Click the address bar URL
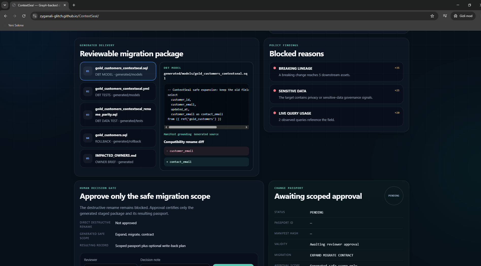This screenshot has width=481, height=266. 69,16
